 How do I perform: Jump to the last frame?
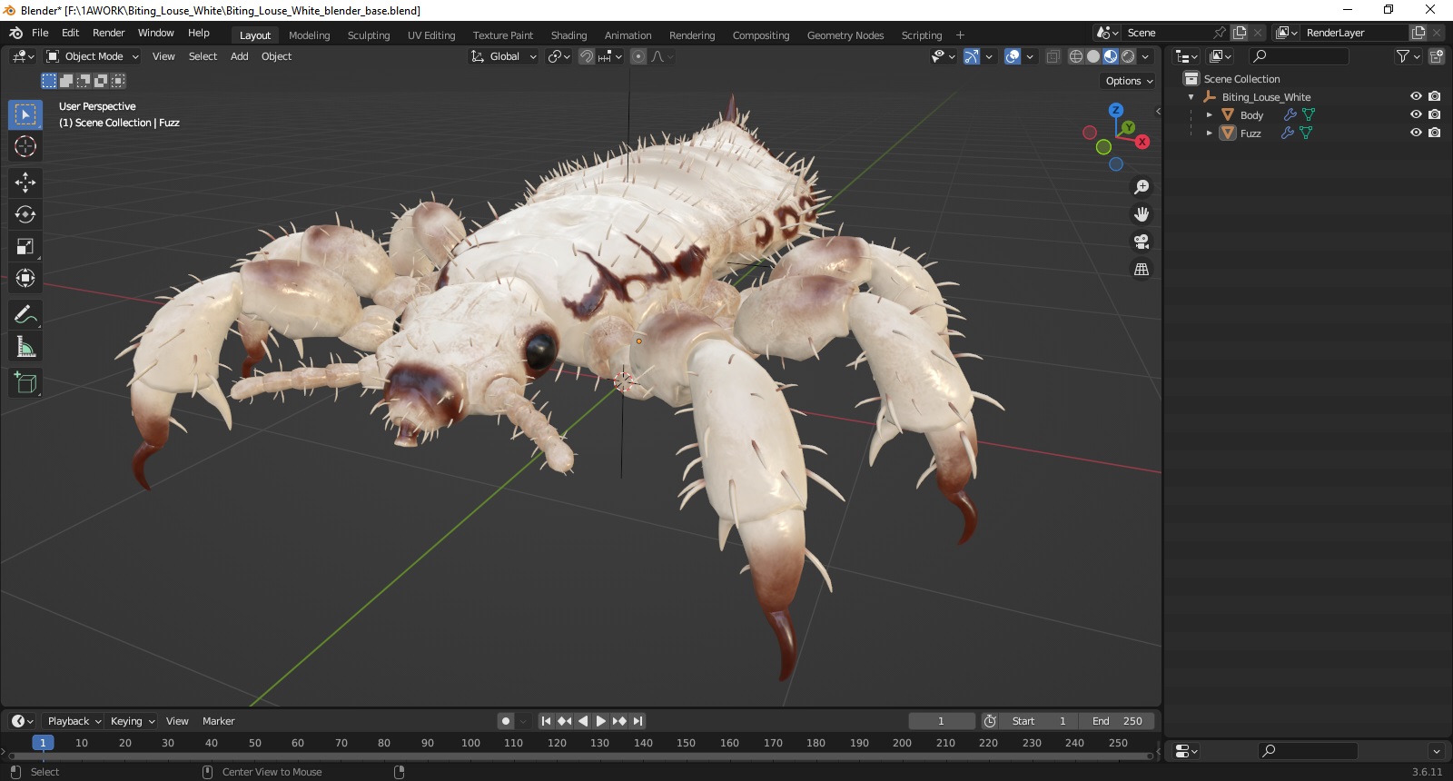point(638,721)
